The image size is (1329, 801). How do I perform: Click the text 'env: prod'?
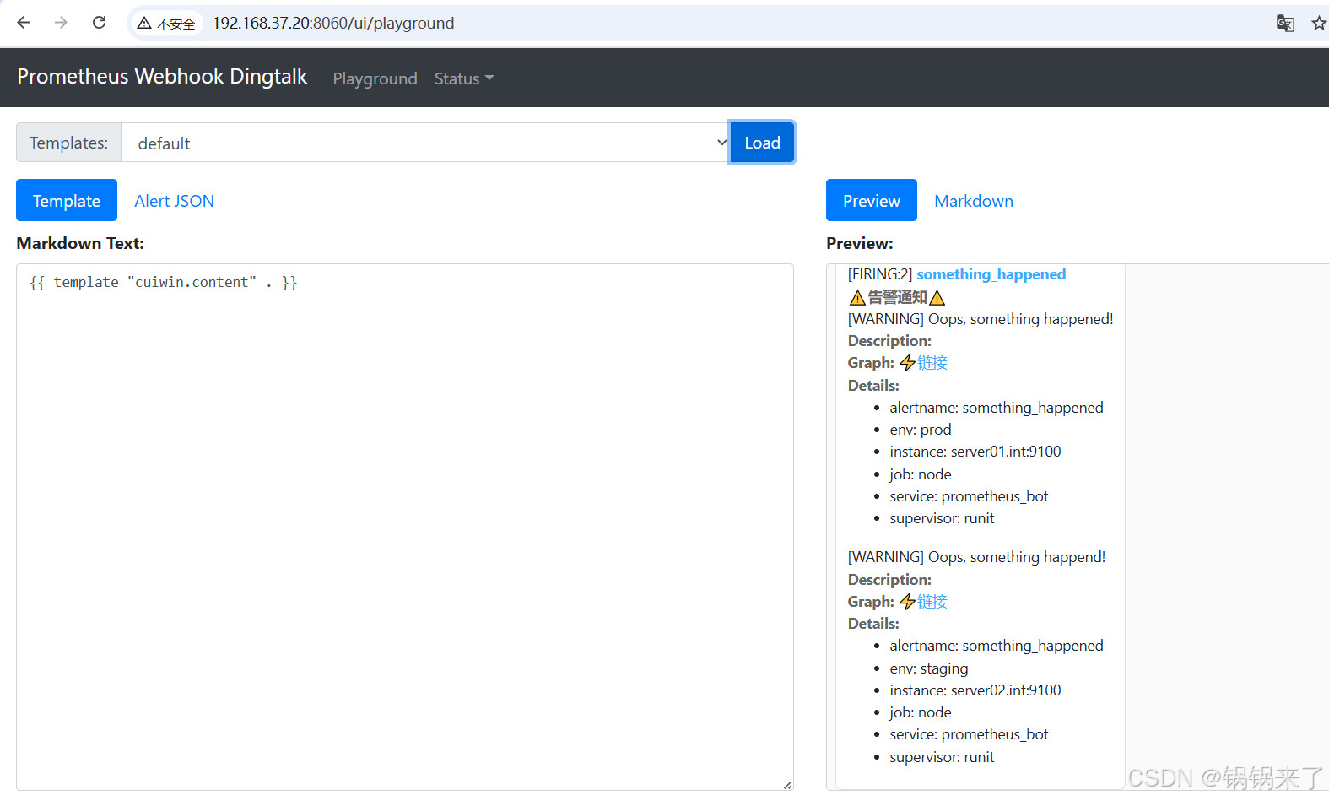tap(921, 430)
